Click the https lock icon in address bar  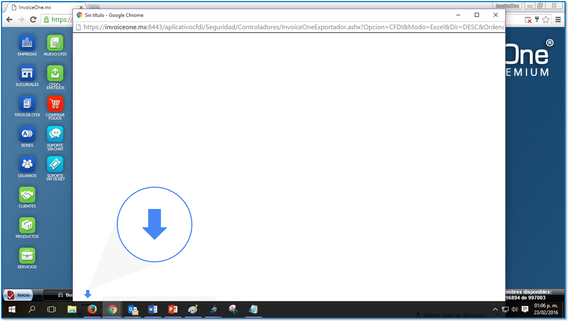click(46, 19)
